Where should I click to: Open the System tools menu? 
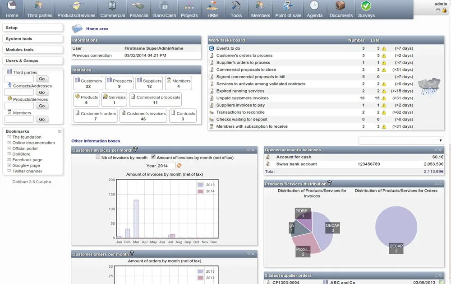click(32, 38)
